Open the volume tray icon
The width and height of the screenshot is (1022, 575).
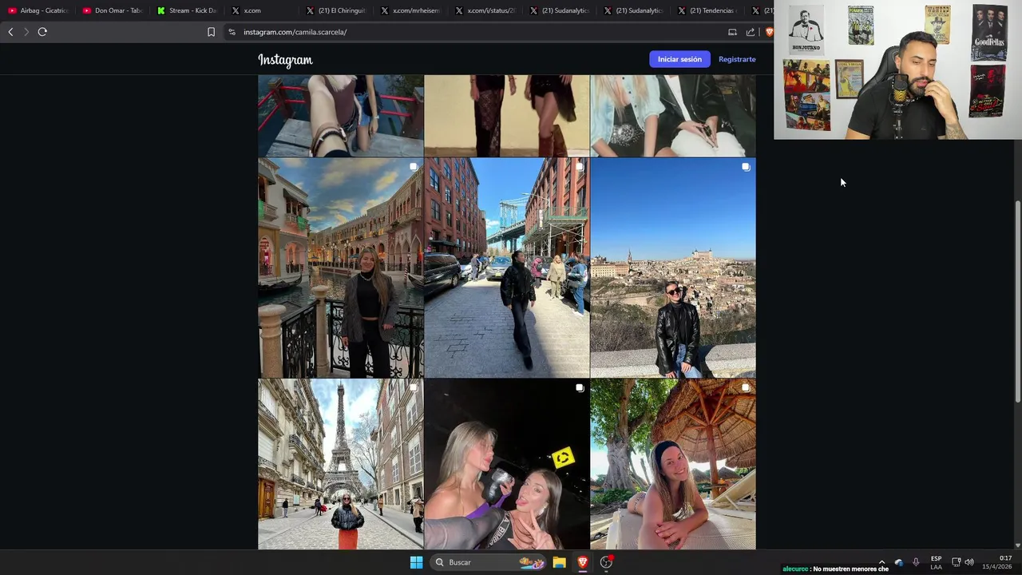(x=969, y=562)
